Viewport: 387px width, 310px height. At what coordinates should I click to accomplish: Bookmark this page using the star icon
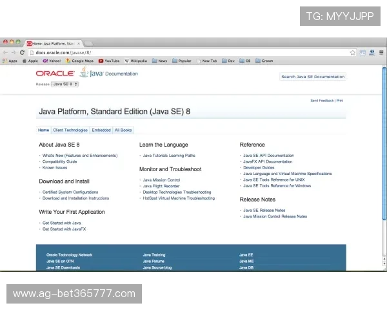pyautogui.click(x=353, y=52)
